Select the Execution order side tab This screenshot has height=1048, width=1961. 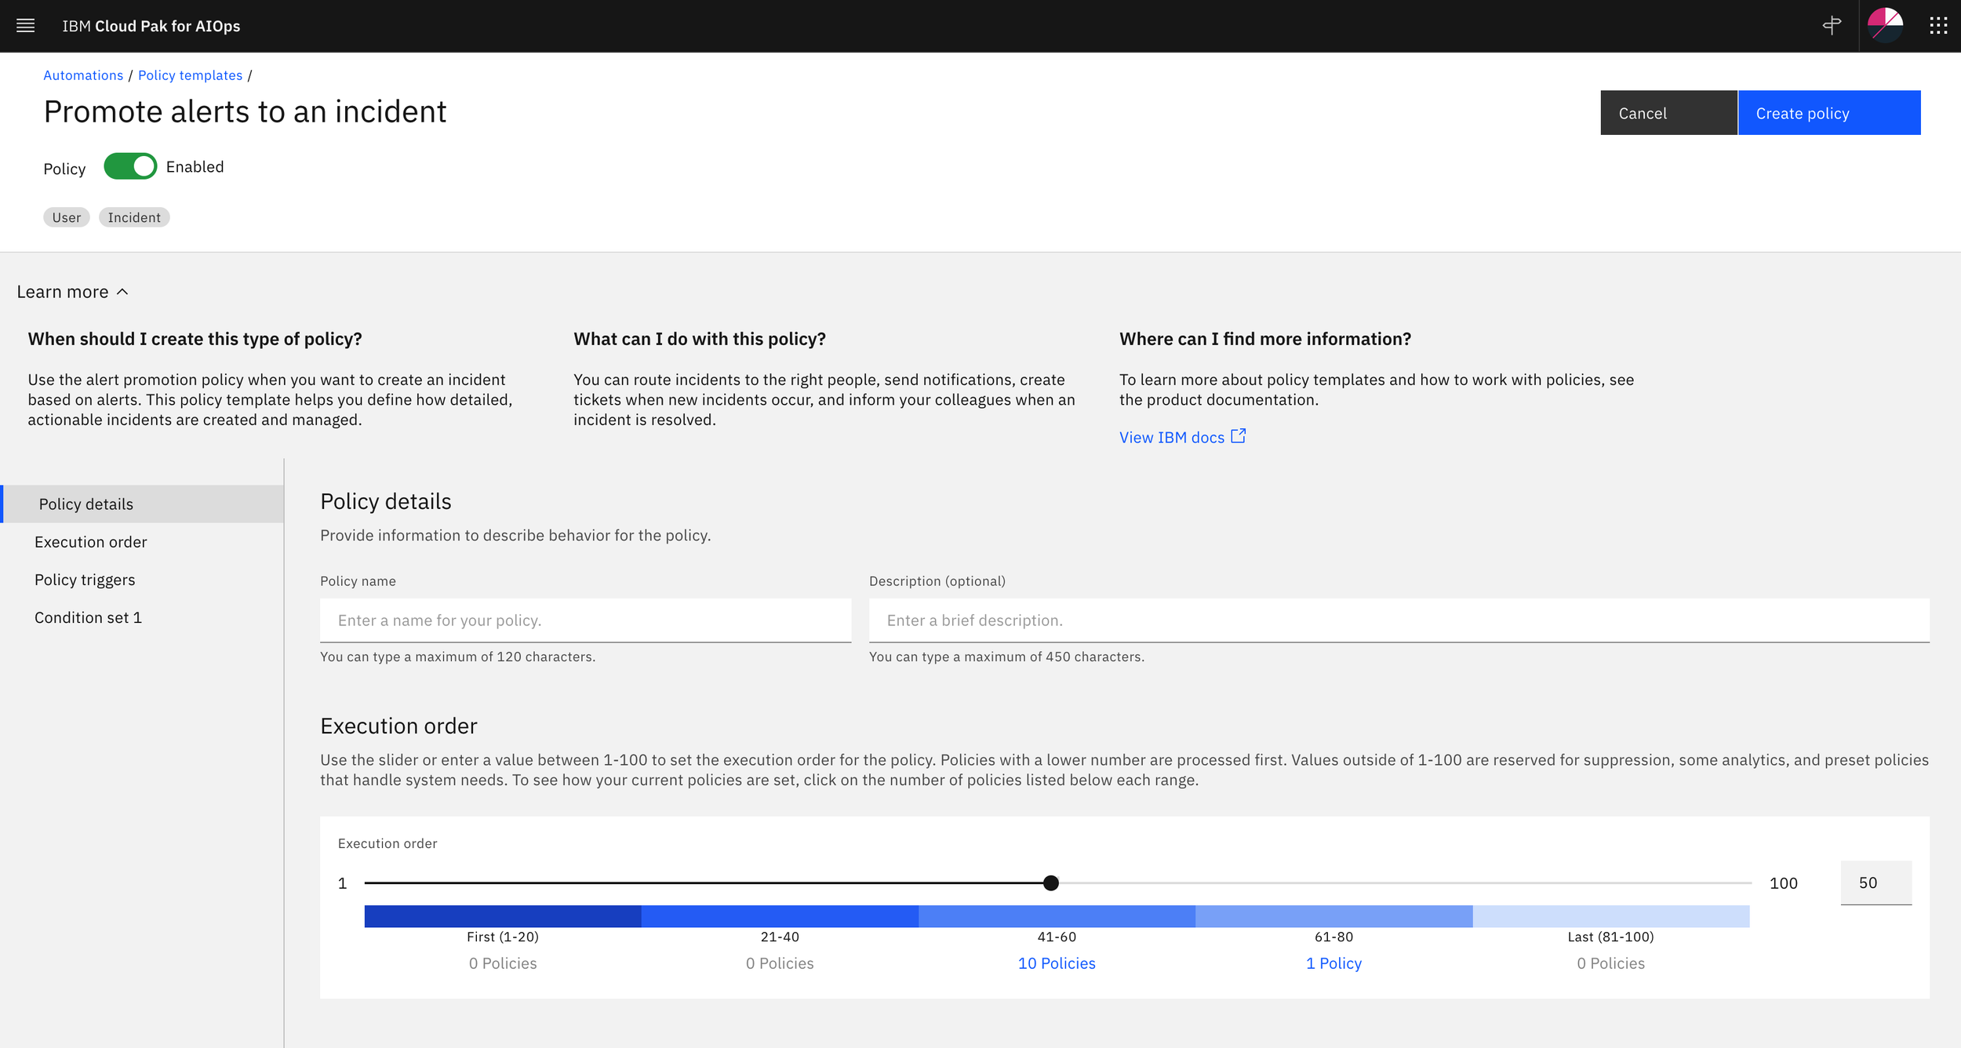point(91,542)
